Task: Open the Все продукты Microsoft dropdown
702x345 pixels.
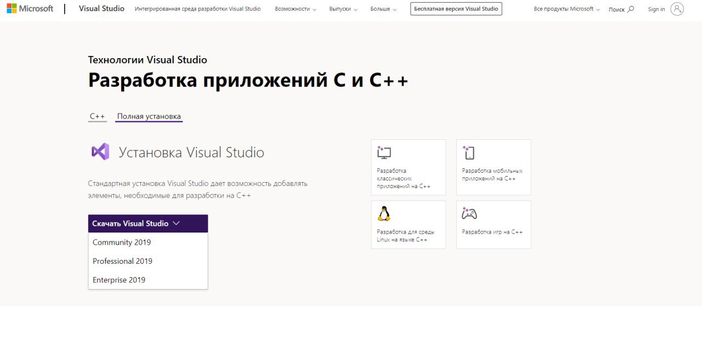Action: [x=567, y=9]
